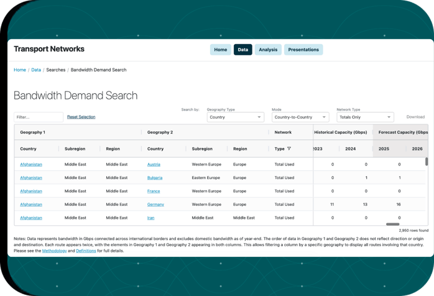Click the Download button

pyautogui.click(x=415, y=117)
